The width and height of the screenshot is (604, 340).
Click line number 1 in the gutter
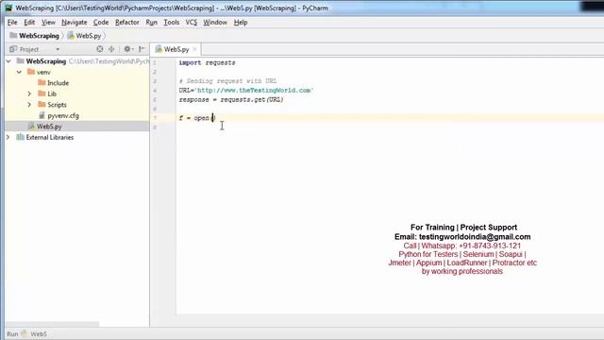155,62
